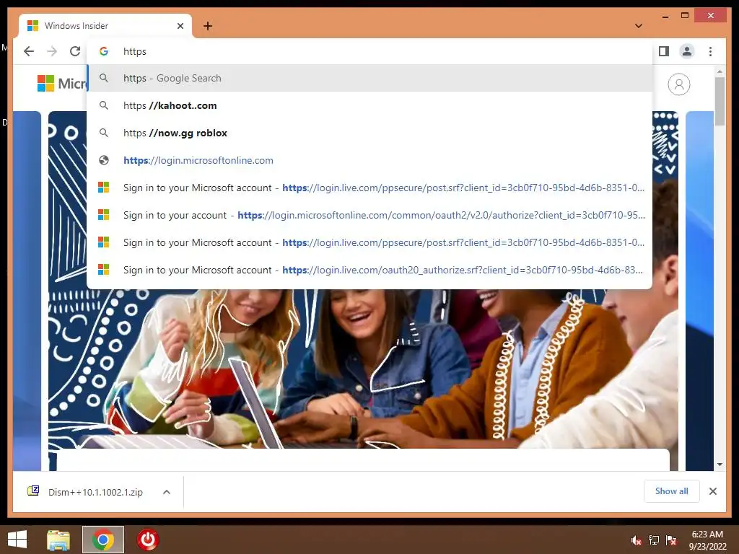Screen dimensions: 739x554
Task: Close the downloads bar
Action: click(712, 491)
